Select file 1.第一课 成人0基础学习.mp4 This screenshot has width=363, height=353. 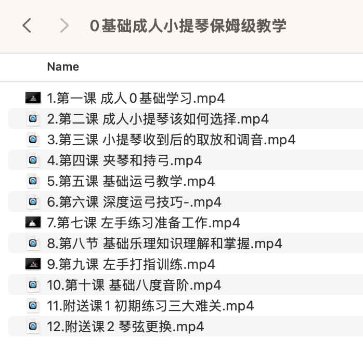[136, 98]
